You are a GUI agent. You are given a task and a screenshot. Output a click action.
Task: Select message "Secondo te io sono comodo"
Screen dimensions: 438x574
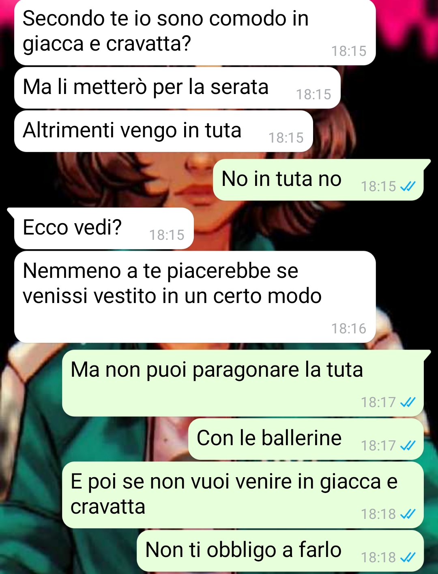point(195,32)
